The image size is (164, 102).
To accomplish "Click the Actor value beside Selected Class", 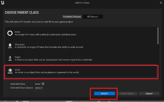I will tap(38, 84).
